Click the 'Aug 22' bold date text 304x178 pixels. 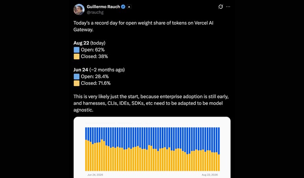(x=81, y=43)
